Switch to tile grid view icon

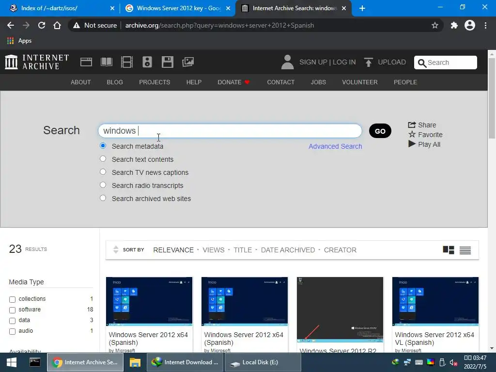[448, 250]
